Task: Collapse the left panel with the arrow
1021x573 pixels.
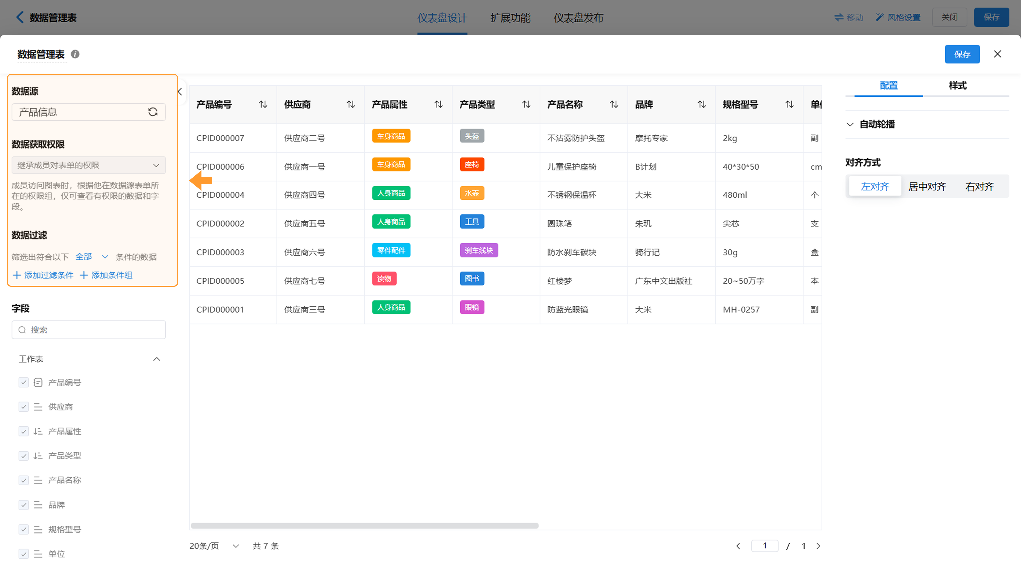Action: (x=180, y=92)
